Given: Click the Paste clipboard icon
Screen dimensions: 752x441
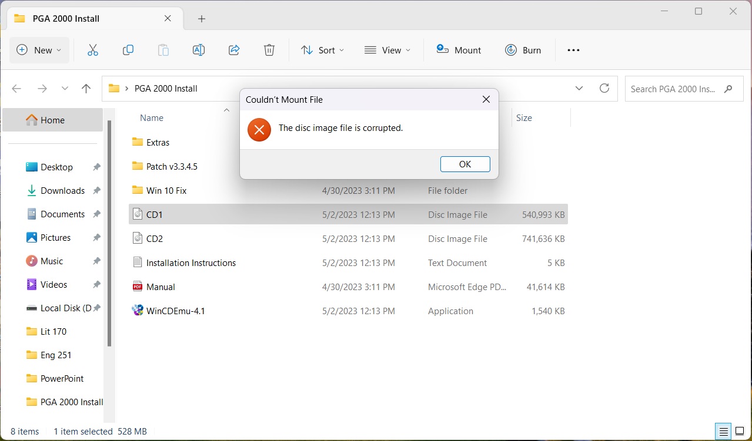Looking at the screenshot, I should coord(163,50).
